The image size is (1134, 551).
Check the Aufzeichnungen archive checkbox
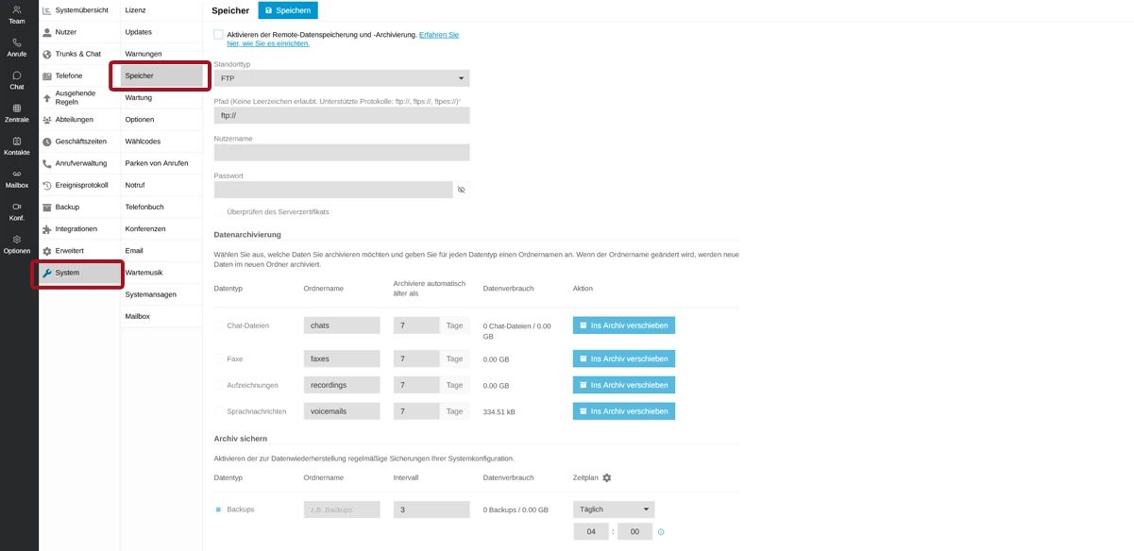(x=219, y=385)
